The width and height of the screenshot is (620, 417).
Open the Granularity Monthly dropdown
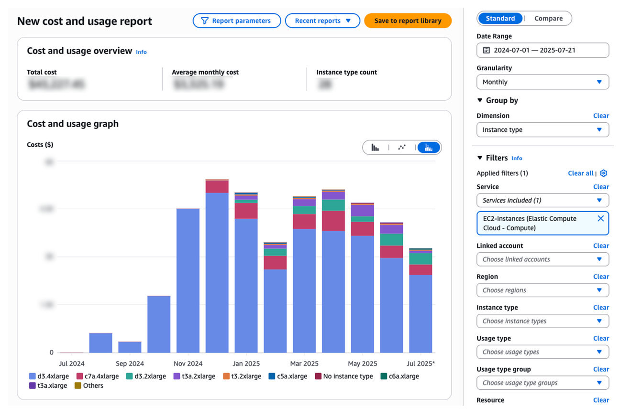pos(543,82)
